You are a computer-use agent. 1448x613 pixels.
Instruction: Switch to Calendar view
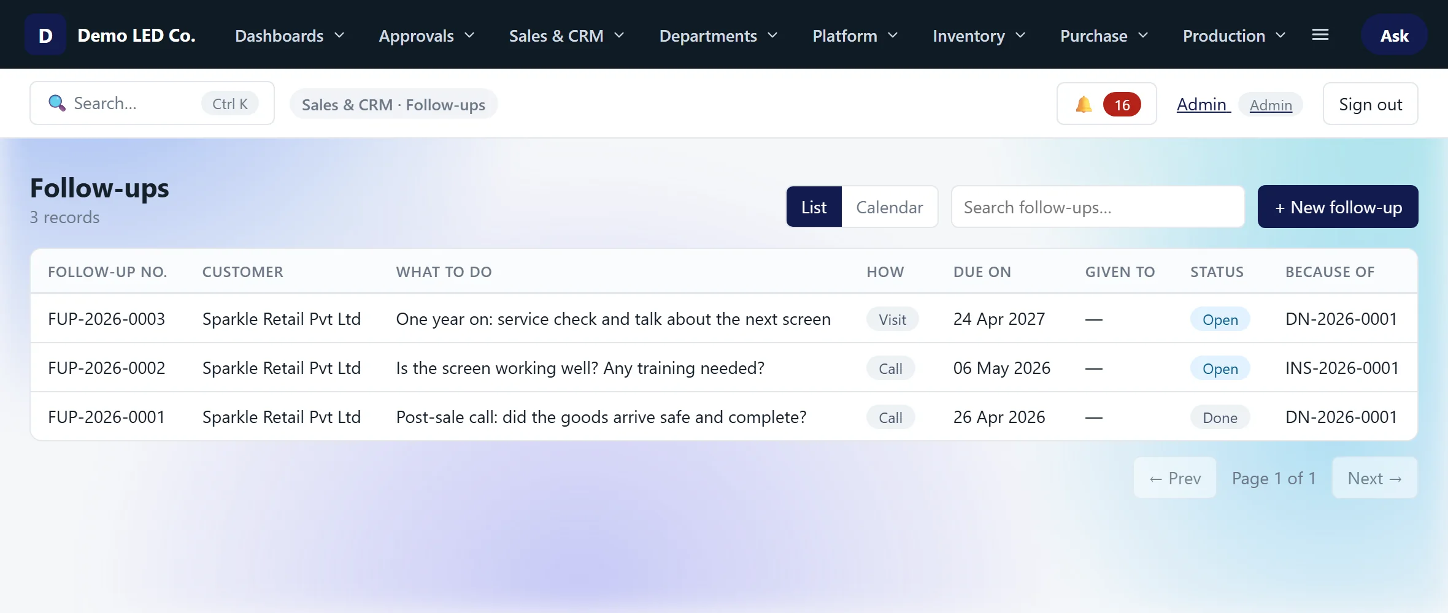pos(890,207)
